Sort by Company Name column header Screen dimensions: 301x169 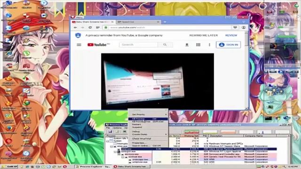pyautogui.click(x=260, y=136)
